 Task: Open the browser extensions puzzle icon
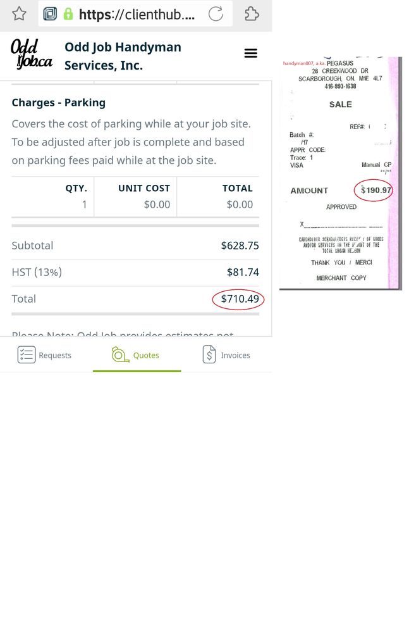coord(252,14)
